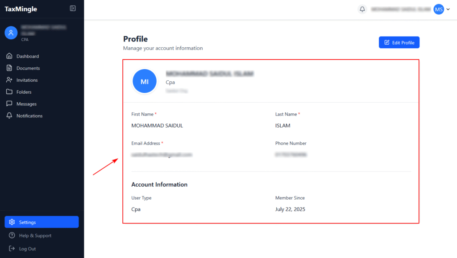The width and height of the screenshot is (457, 258).
Task: Expand the account menu chevron at top right
Action: point(448,9)
